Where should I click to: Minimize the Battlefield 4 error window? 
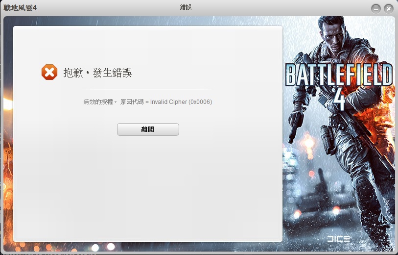[375, 9]
